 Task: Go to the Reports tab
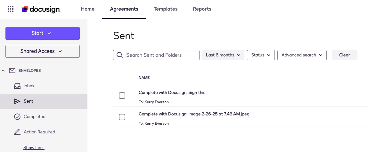202,9
